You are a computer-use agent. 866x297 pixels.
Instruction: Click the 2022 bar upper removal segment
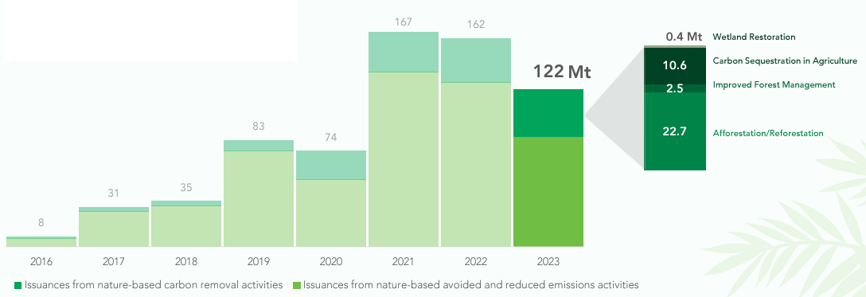[x=475, y=61]
